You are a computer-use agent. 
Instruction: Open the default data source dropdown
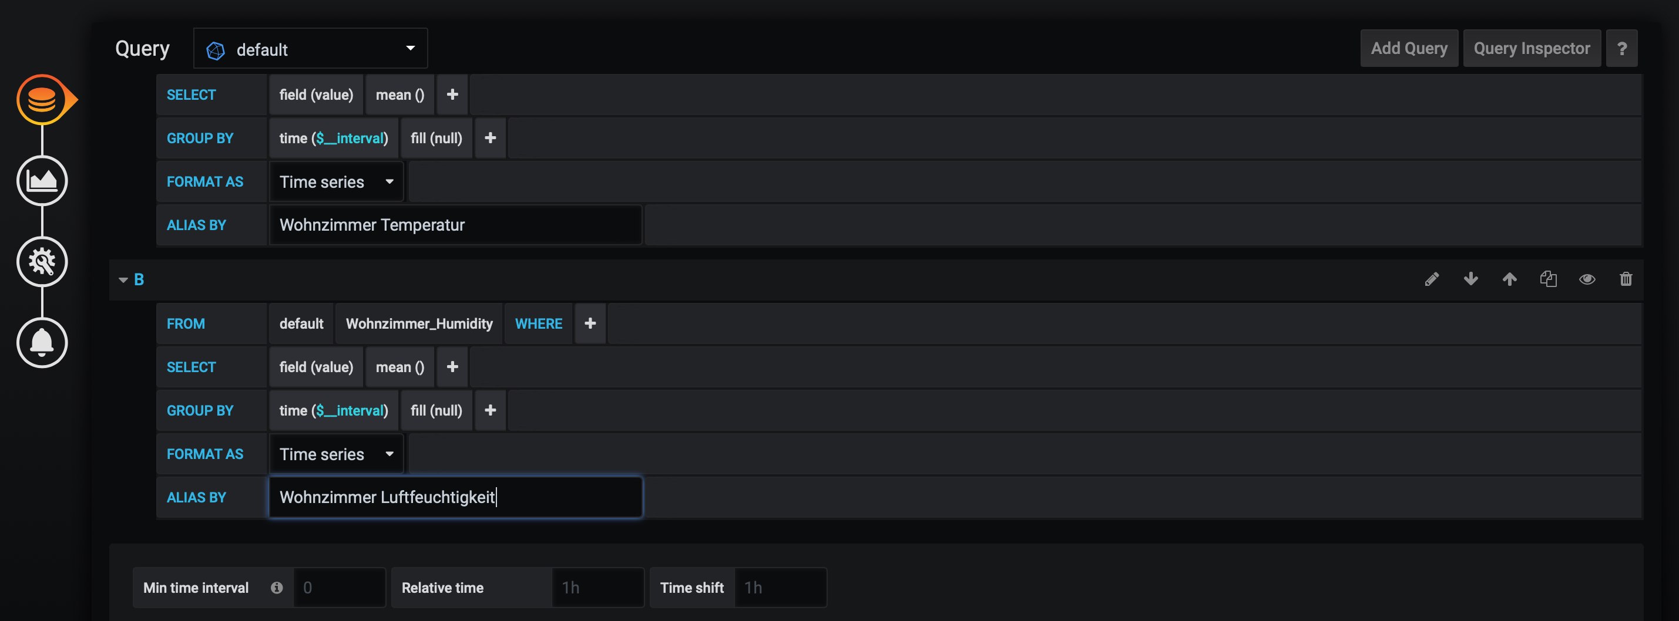coord(310,49)
